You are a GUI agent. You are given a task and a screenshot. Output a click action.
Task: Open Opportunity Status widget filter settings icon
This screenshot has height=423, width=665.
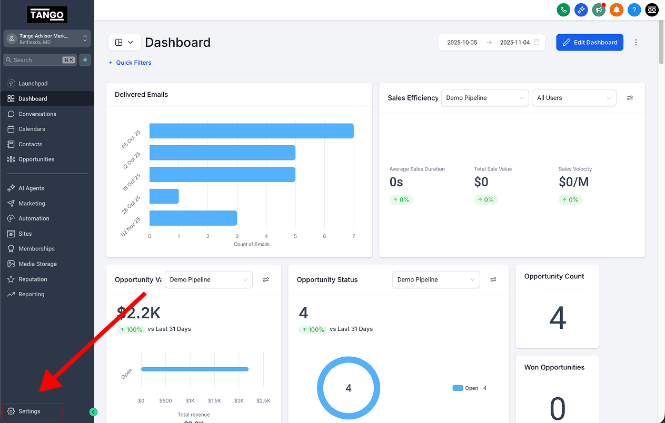click(493, 280)
